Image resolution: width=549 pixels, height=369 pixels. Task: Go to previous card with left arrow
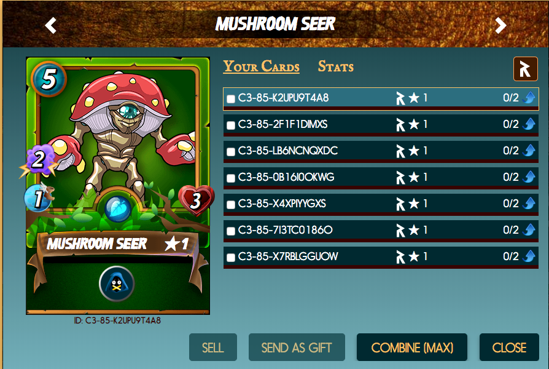(51, 25)
